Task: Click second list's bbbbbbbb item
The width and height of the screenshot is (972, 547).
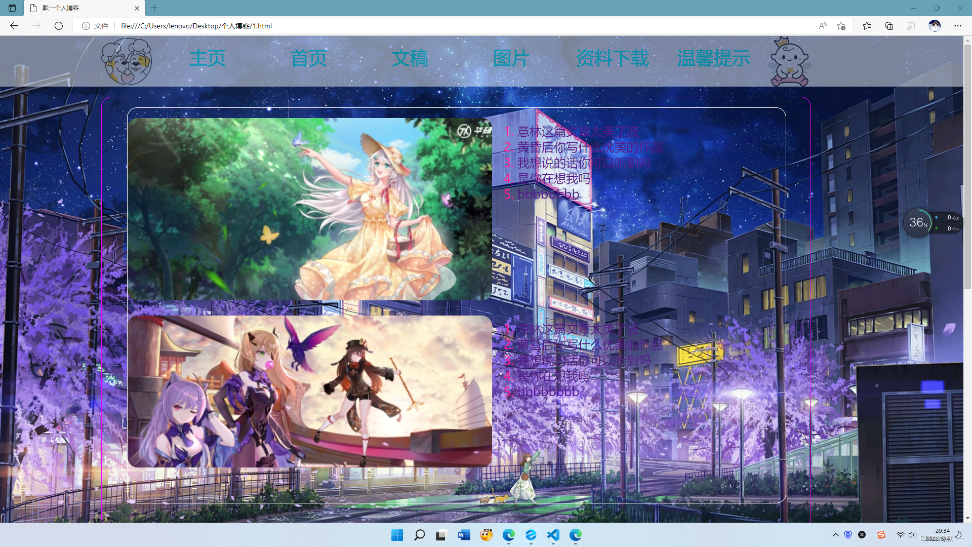Action: coord(548,392)
